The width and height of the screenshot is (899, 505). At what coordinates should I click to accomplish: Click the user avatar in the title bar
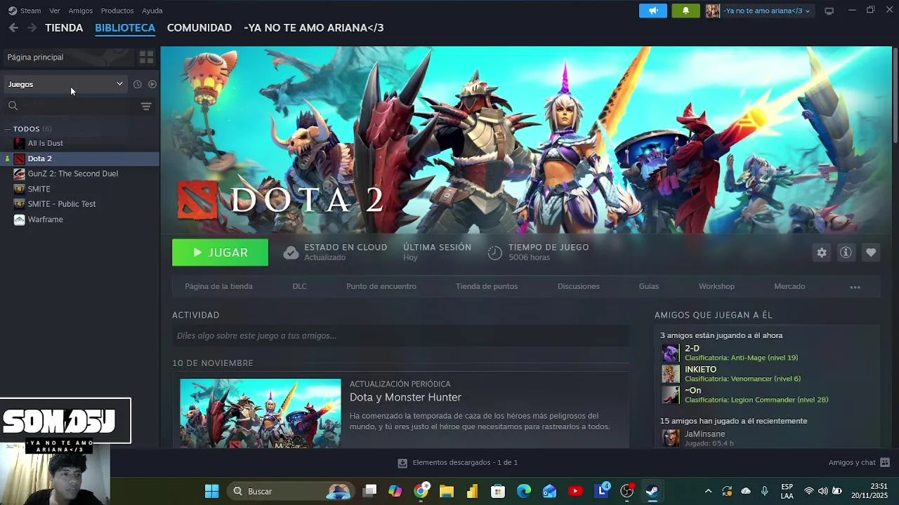(x=713, y=11)
